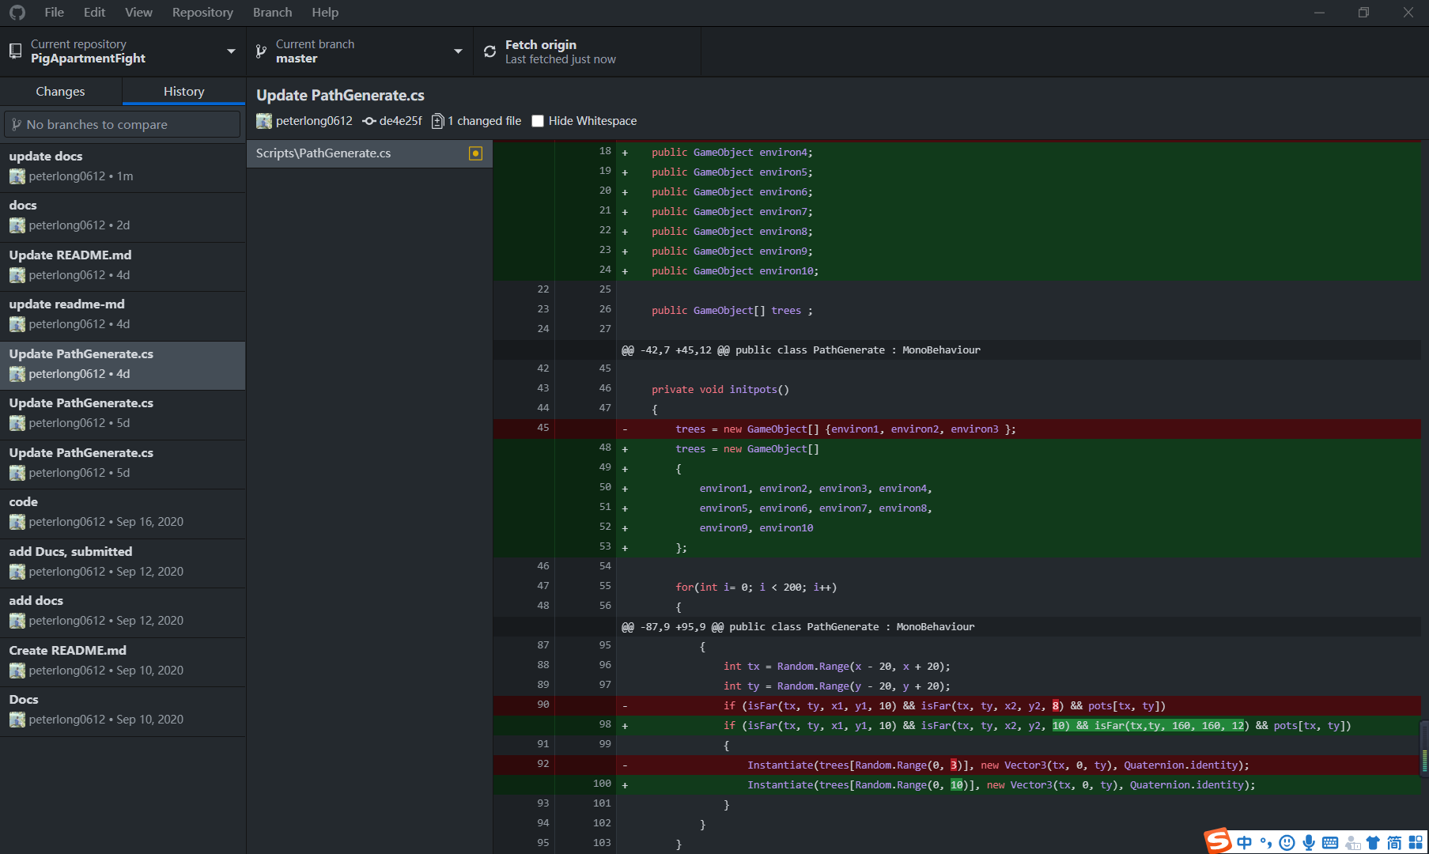Image resolution: width=1429 pixels, height=854 pixels.
Task: Toggle Sogou simplified/traditional character mode
Action: (1394, 843)
